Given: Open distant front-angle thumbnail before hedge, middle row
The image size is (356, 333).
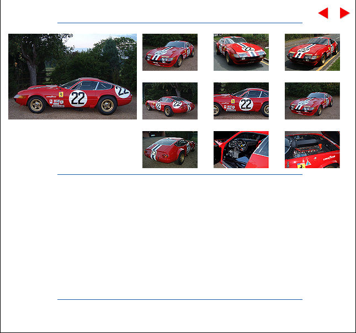Looking at the screenshot, I should (x=312, y=101).
